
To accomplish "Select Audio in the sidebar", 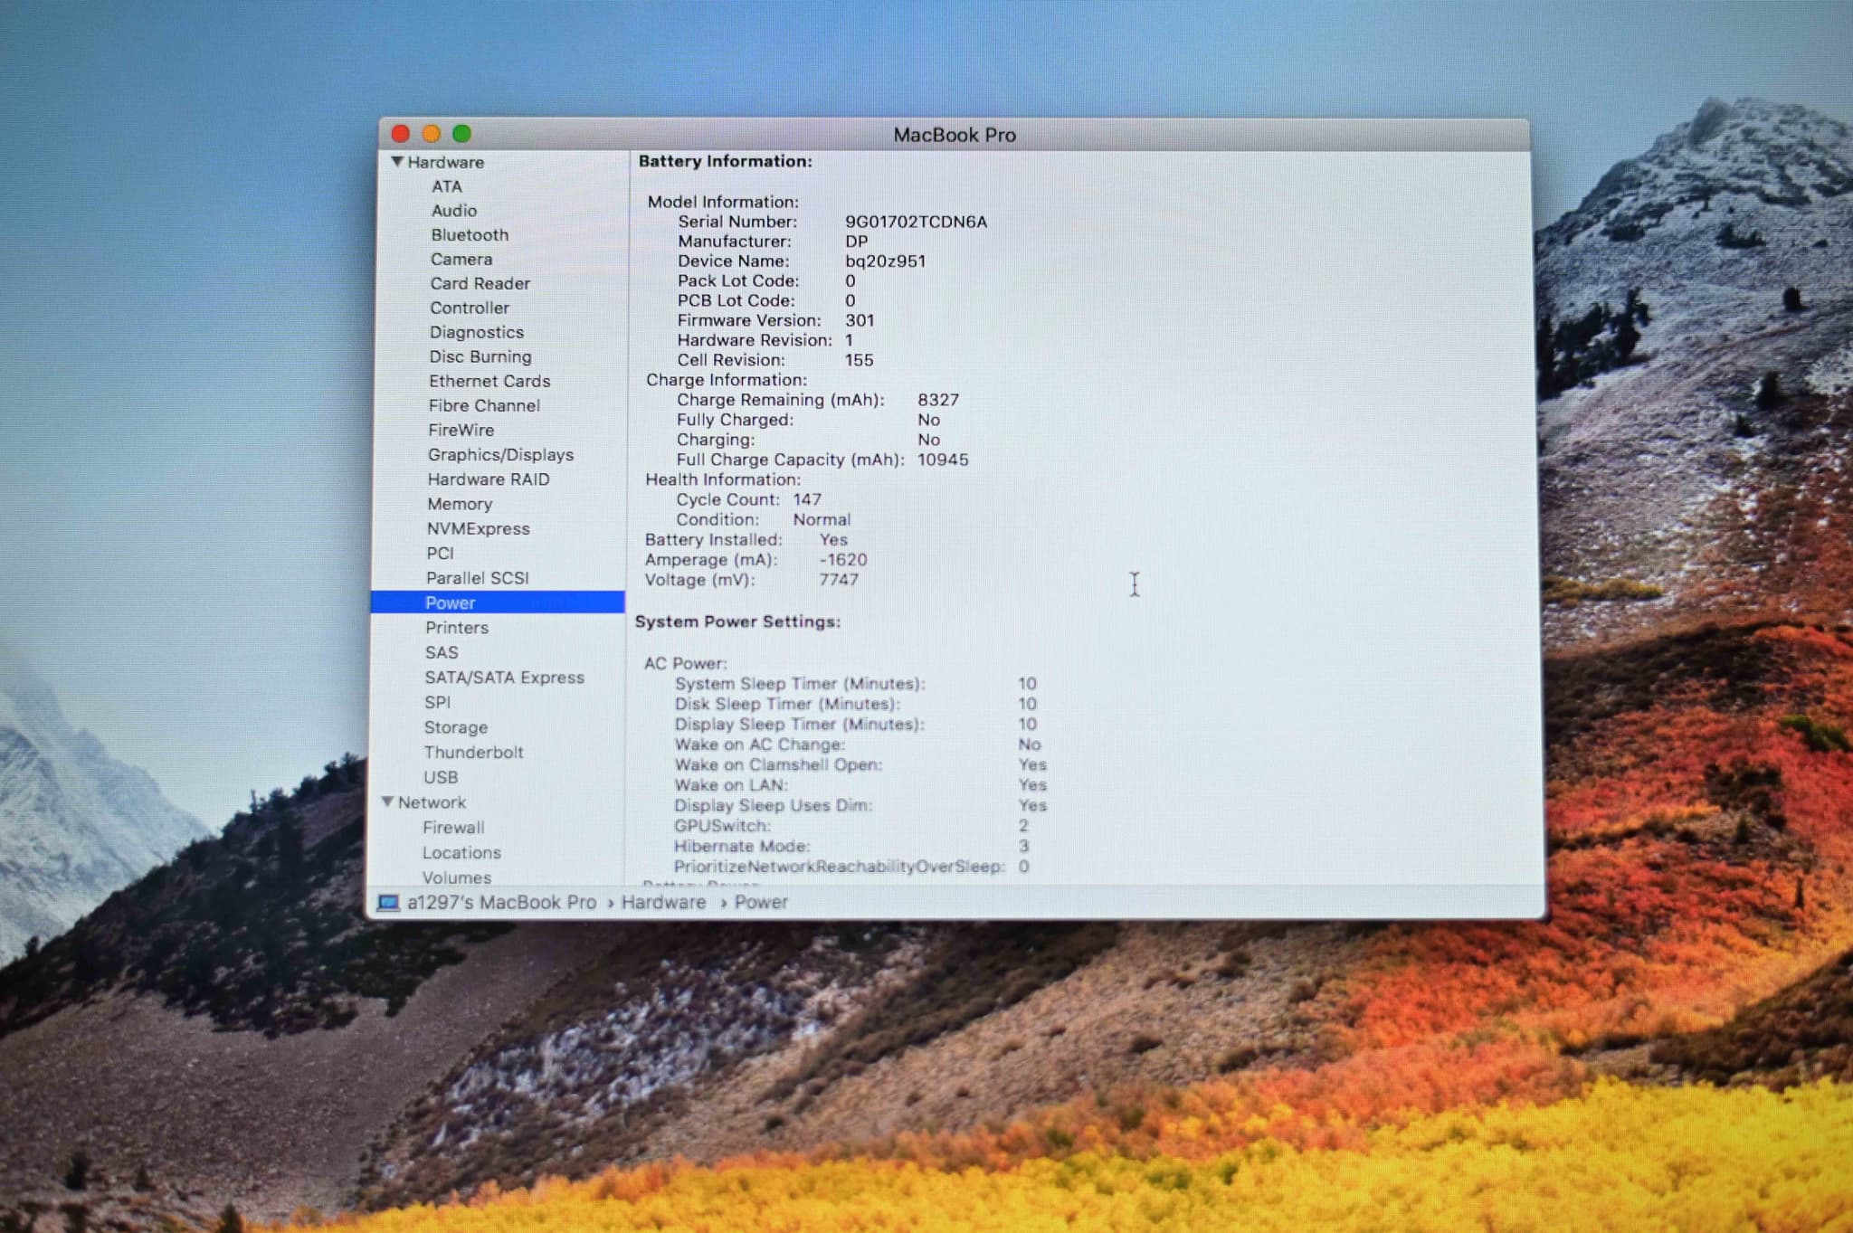I will click(x=454, y=211).
